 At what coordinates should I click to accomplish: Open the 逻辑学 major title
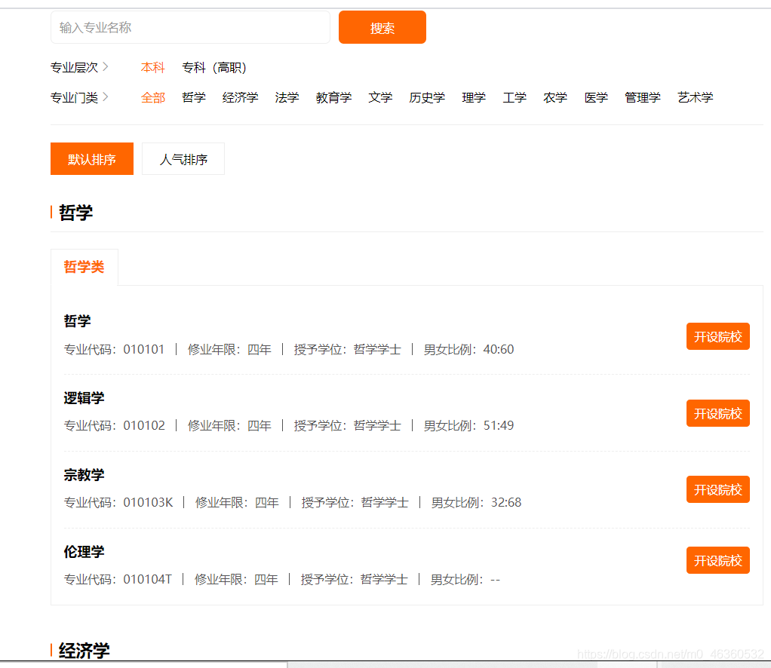(84, 397)
